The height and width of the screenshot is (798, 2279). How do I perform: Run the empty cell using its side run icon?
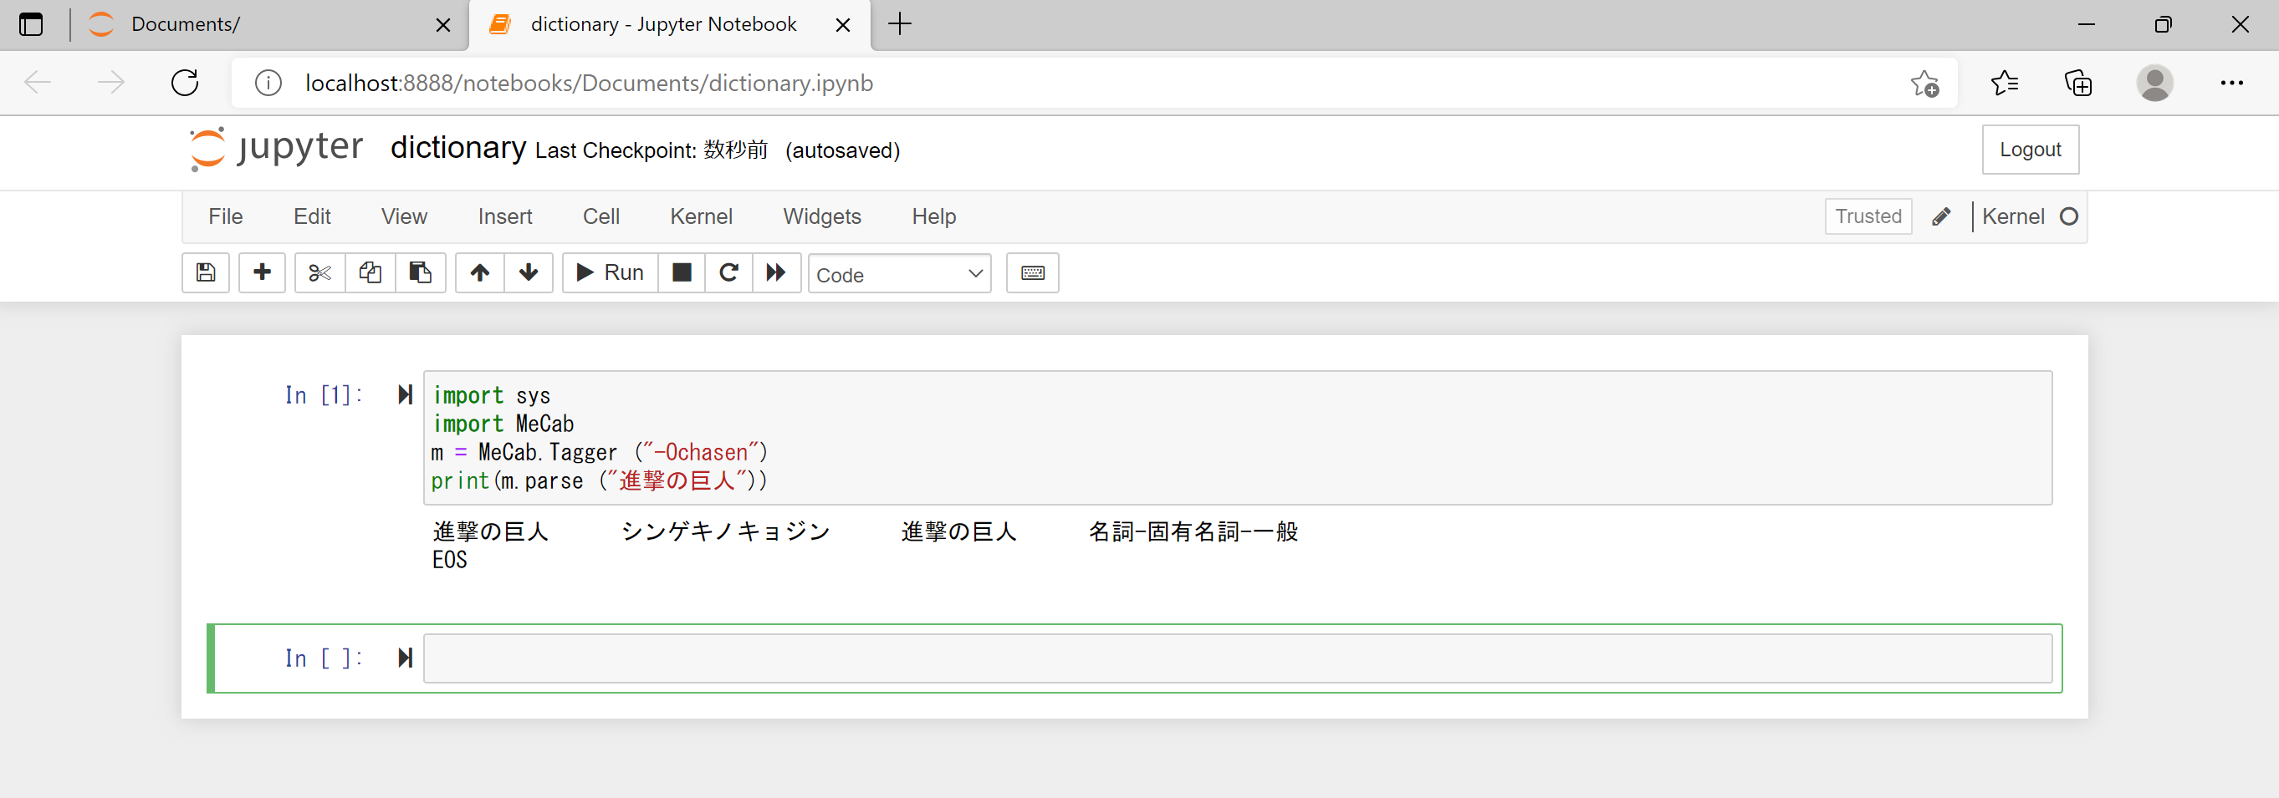(405, 658)
